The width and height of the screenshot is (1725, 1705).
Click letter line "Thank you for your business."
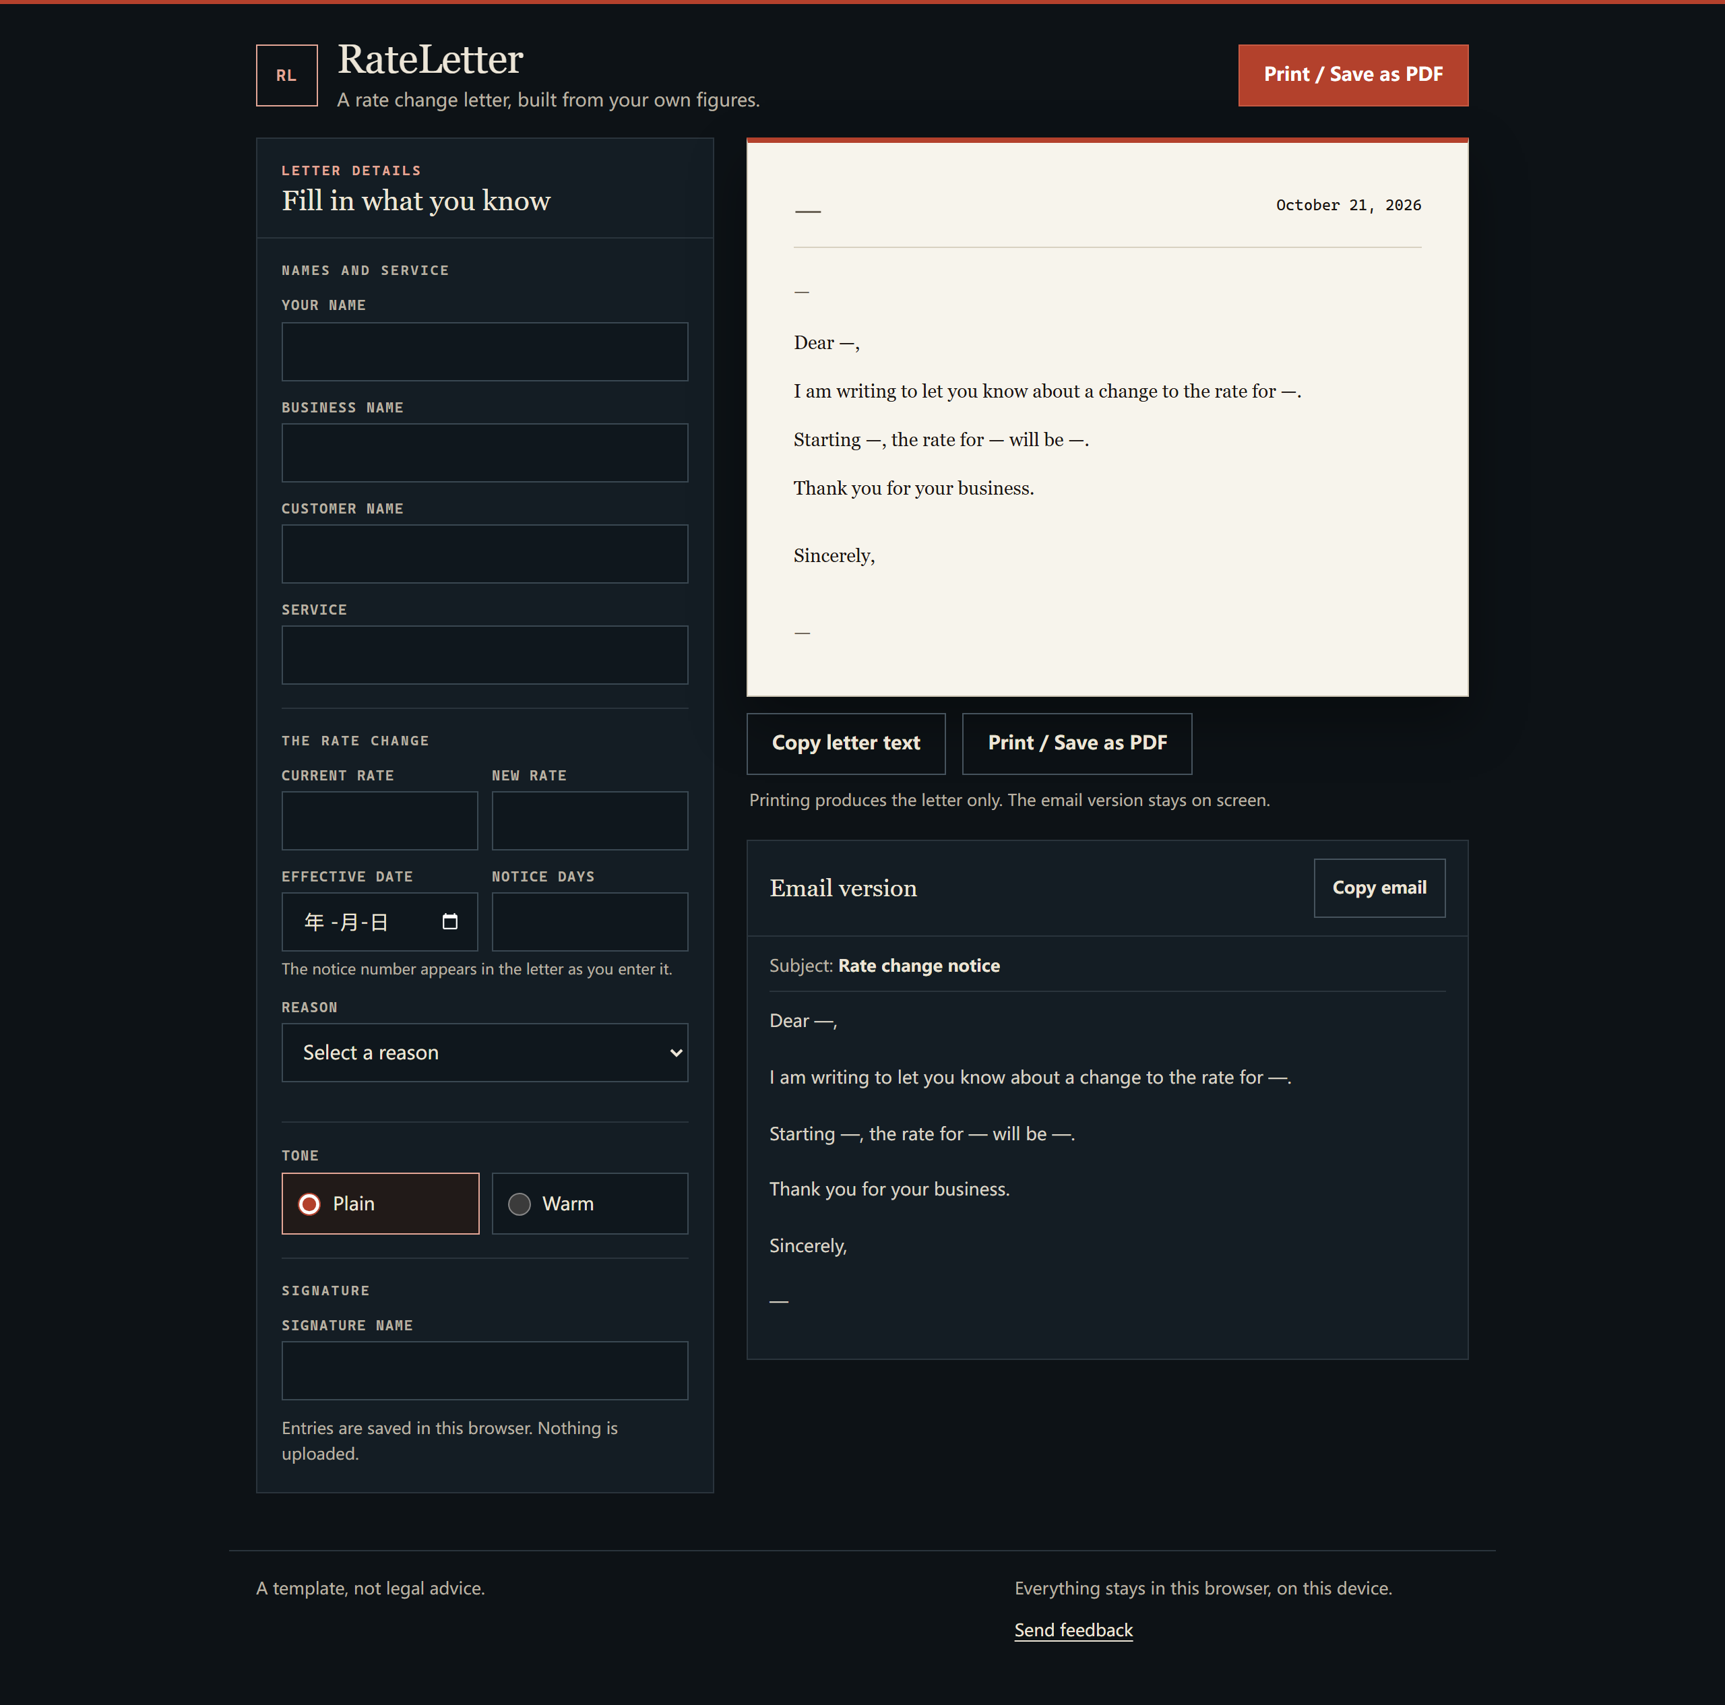pos(914,489)
